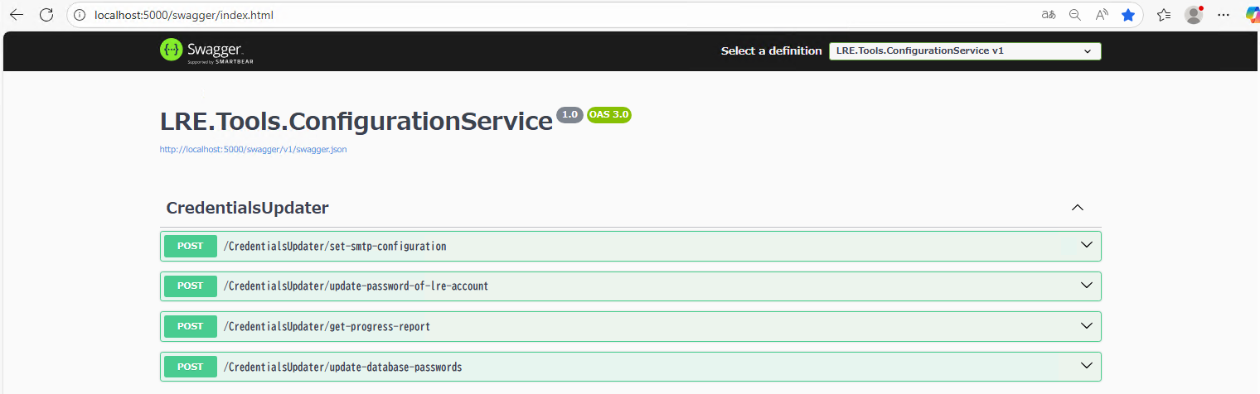Screen dimensions: 1260x394
Task: Click the Swagger logo
Action: click(201, 50)
